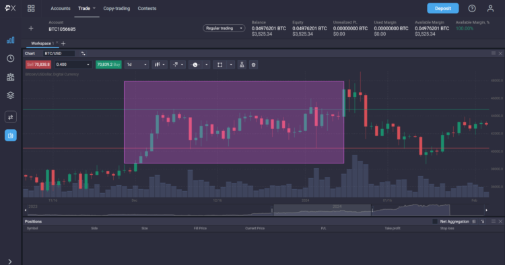Click the BTC/USD symbol input field

[x=59, y=53]
